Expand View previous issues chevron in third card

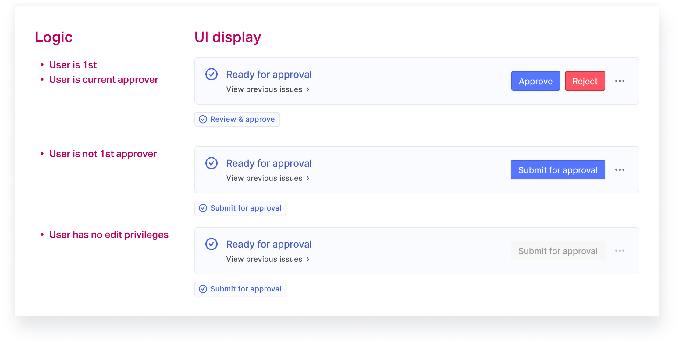(308, 259)
